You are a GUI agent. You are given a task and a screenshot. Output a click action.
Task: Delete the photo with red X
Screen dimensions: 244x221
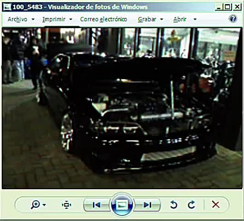click(215, 204)
